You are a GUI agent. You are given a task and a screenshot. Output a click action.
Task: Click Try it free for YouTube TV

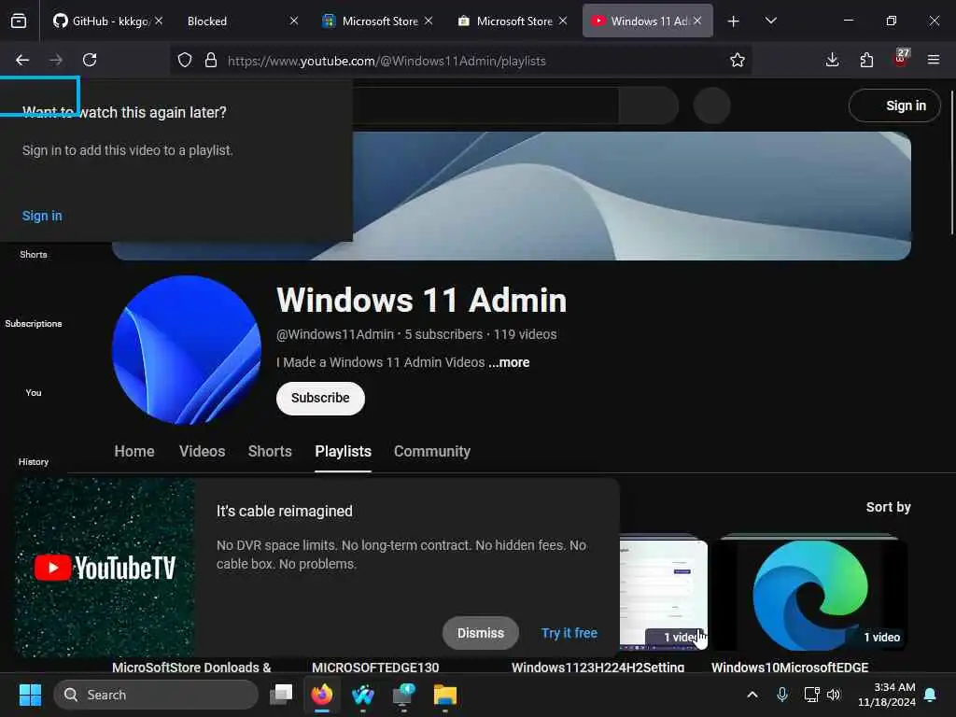tap(569, 633)
